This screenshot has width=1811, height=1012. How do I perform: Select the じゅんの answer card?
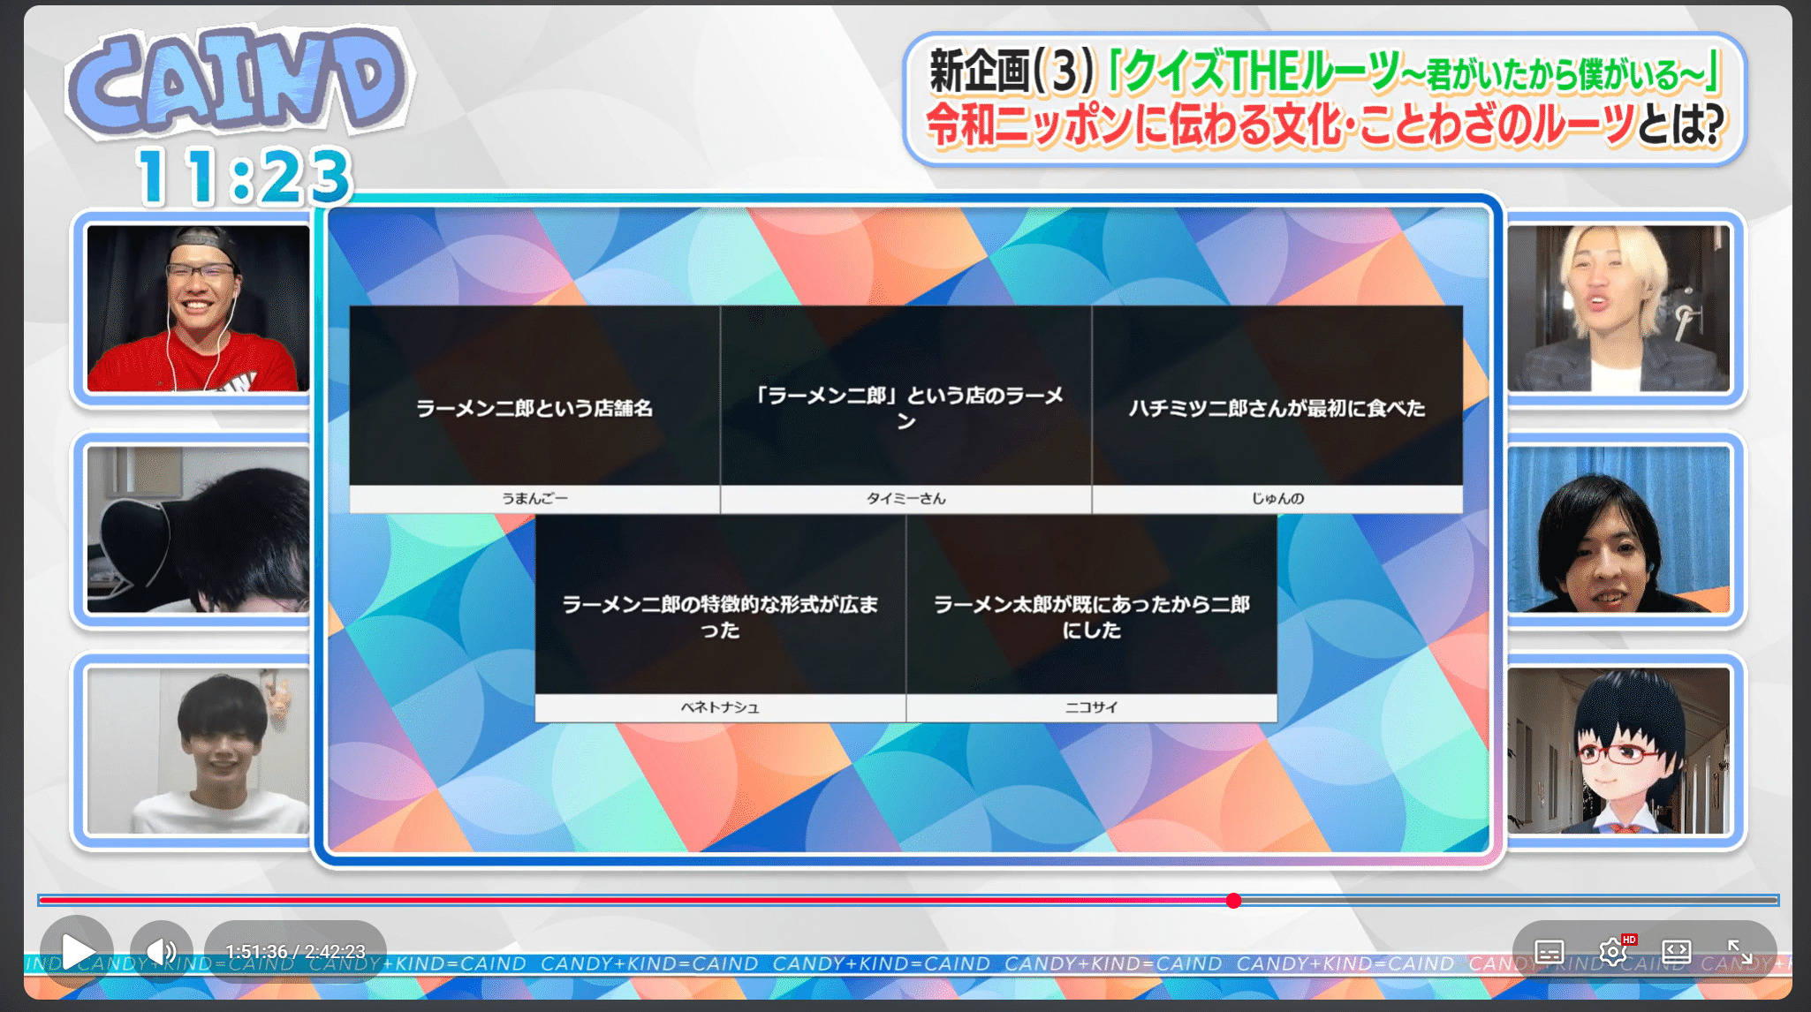(1277, 409)
